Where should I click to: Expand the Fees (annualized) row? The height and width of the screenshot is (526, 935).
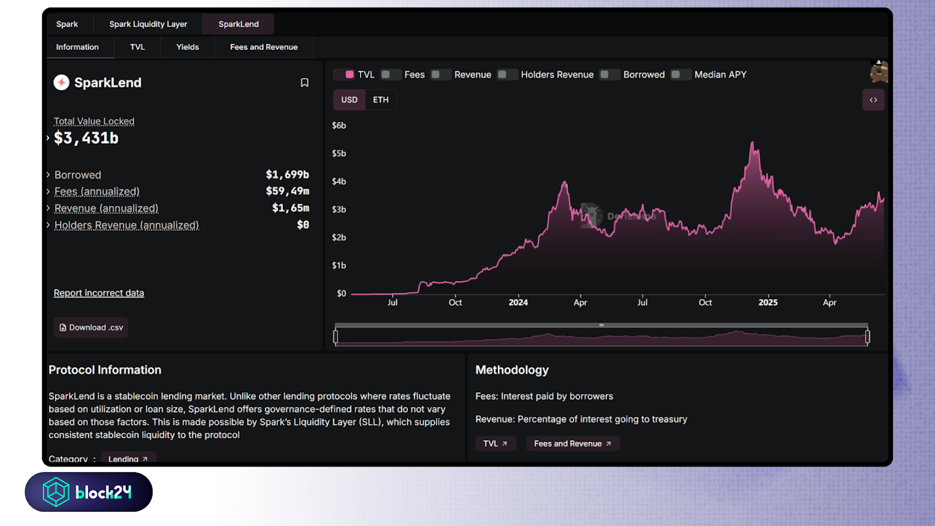48,191
